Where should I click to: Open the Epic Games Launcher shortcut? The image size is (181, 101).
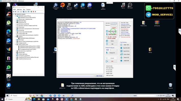pos(69,6)
